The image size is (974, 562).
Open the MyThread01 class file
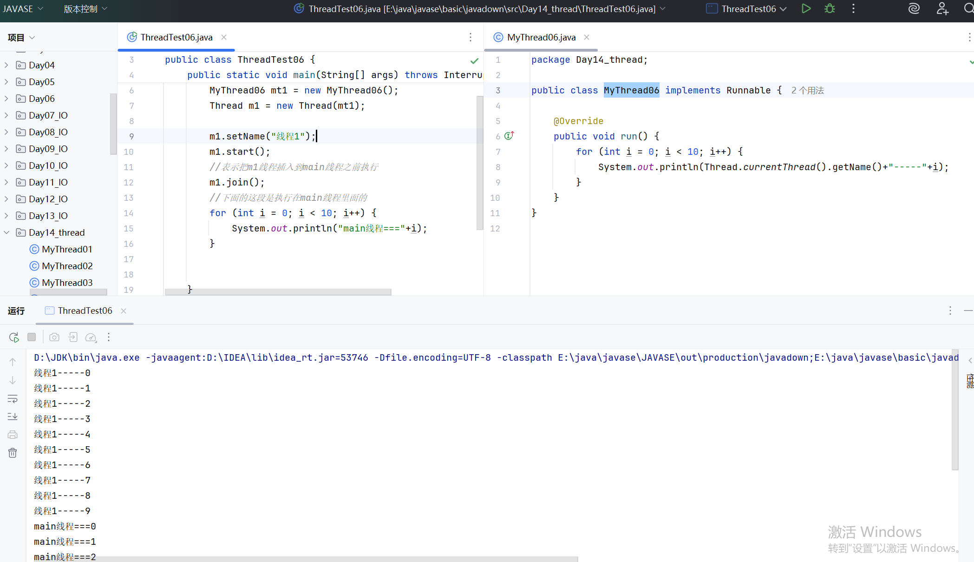pos(67,249)
